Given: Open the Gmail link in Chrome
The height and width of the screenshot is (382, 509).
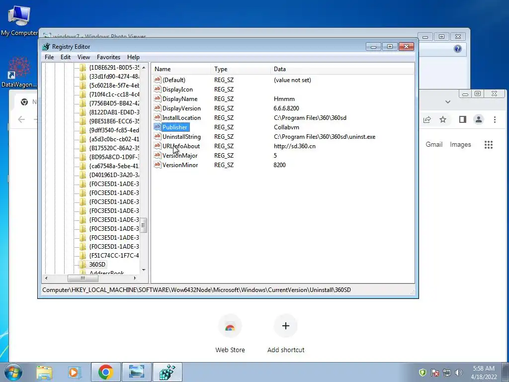Looking at the screenshot, I should [434, 145].
